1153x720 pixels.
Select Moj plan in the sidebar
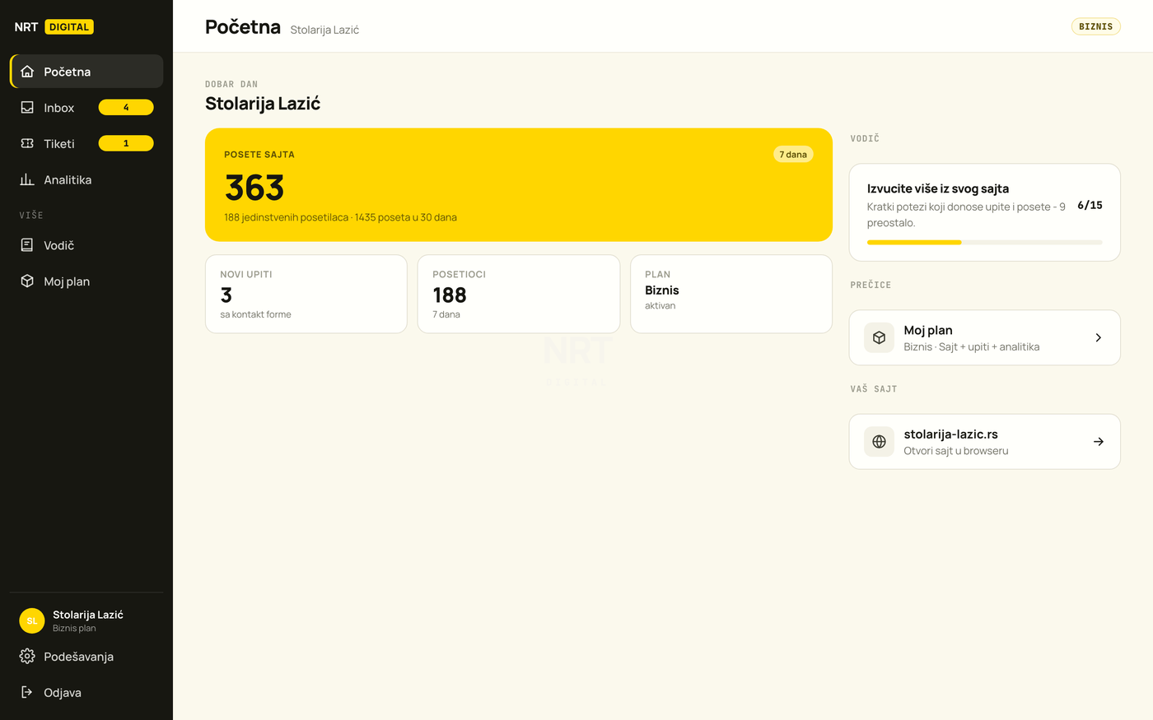[86, 281]
